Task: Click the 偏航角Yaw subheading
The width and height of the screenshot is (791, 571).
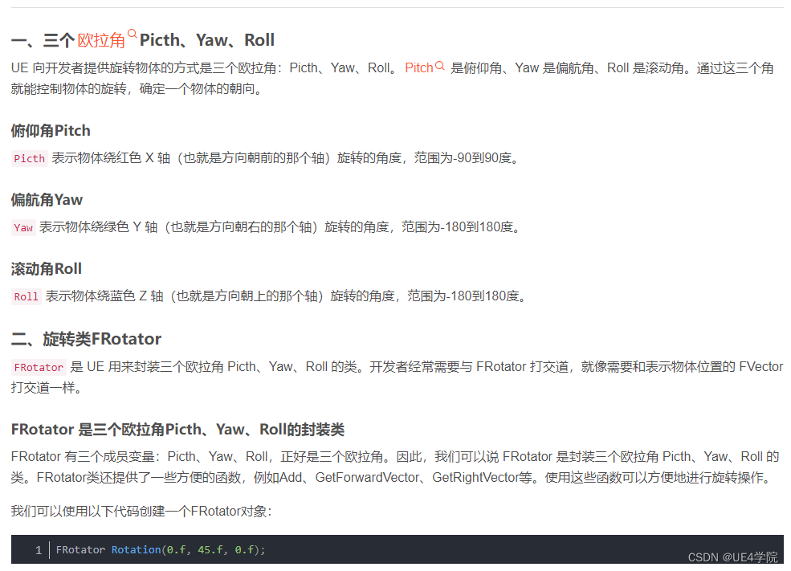Action: [x=47, y=199]
